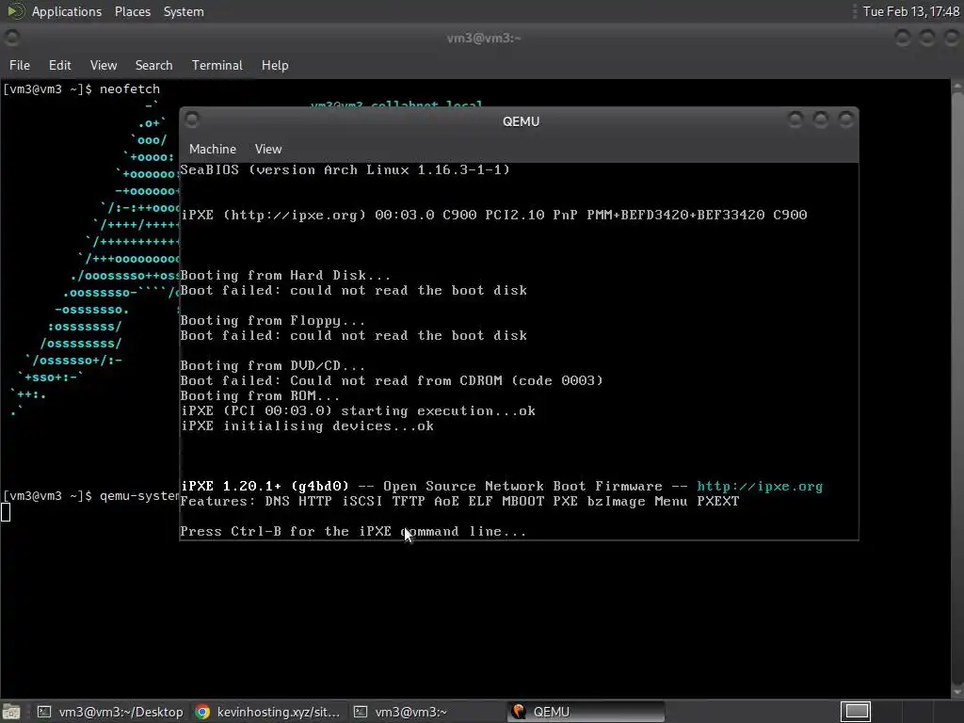Click the terminal title vm3@vm3:~
Image resolution: width=964 pixels, height=723 pixels.
484,38
